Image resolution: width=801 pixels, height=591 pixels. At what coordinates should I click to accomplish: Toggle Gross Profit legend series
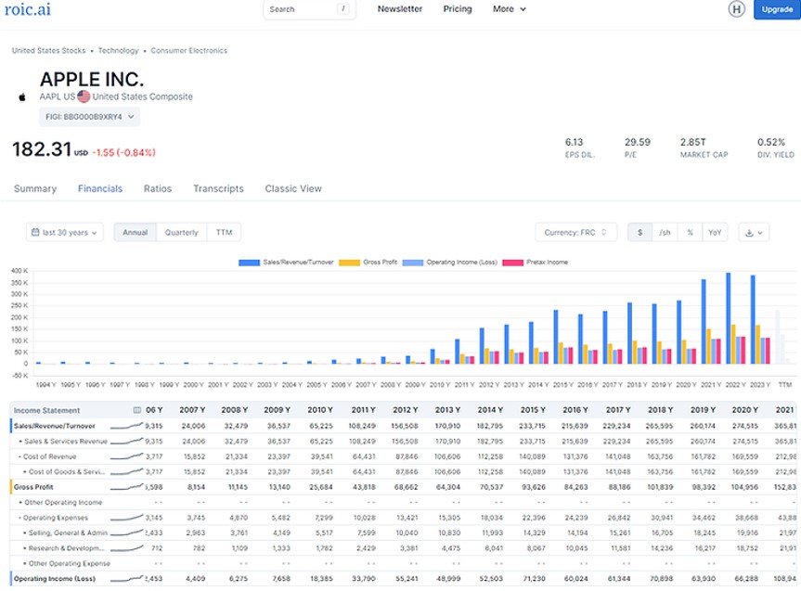pyautogui.click(x=368, y=262)
